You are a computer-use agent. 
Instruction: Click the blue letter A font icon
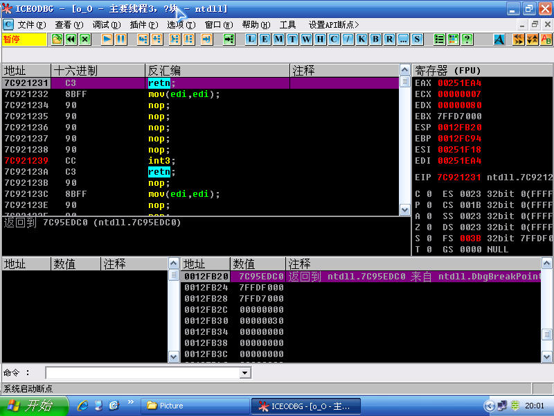tap(499, 39)
